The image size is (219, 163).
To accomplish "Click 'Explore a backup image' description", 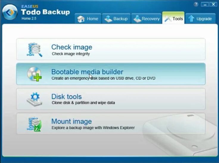I will pos(93,128).
